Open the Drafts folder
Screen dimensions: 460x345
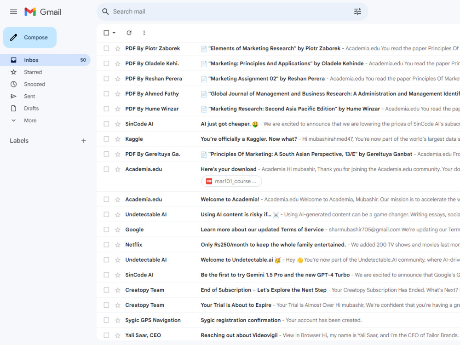click(x=31, y=108)
